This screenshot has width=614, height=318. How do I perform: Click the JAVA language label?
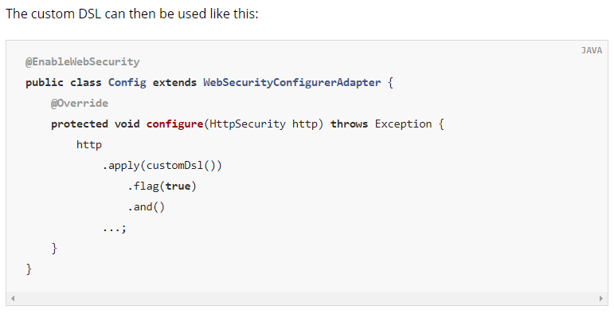click(x=591, y=50)
